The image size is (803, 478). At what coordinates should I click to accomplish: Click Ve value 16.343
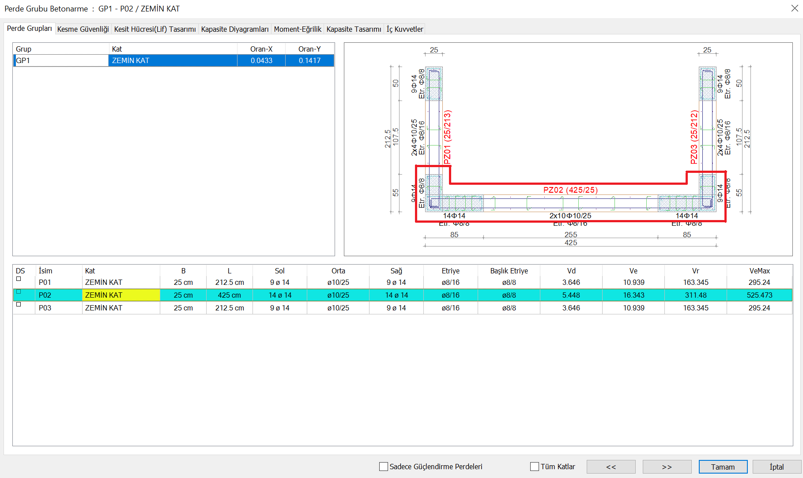pos(633,295)
